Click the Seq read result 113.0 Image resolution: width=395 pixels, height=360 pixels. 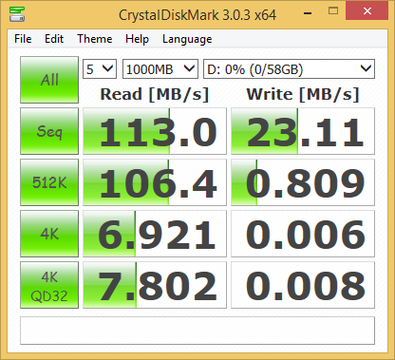coord(155,131)
